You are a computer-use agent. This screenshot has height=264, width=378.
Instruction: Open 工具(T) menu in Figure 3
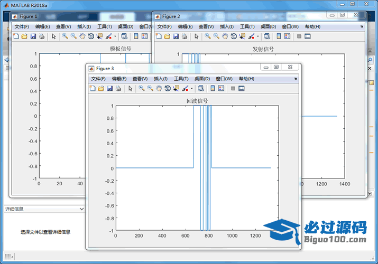coord(181,79)
